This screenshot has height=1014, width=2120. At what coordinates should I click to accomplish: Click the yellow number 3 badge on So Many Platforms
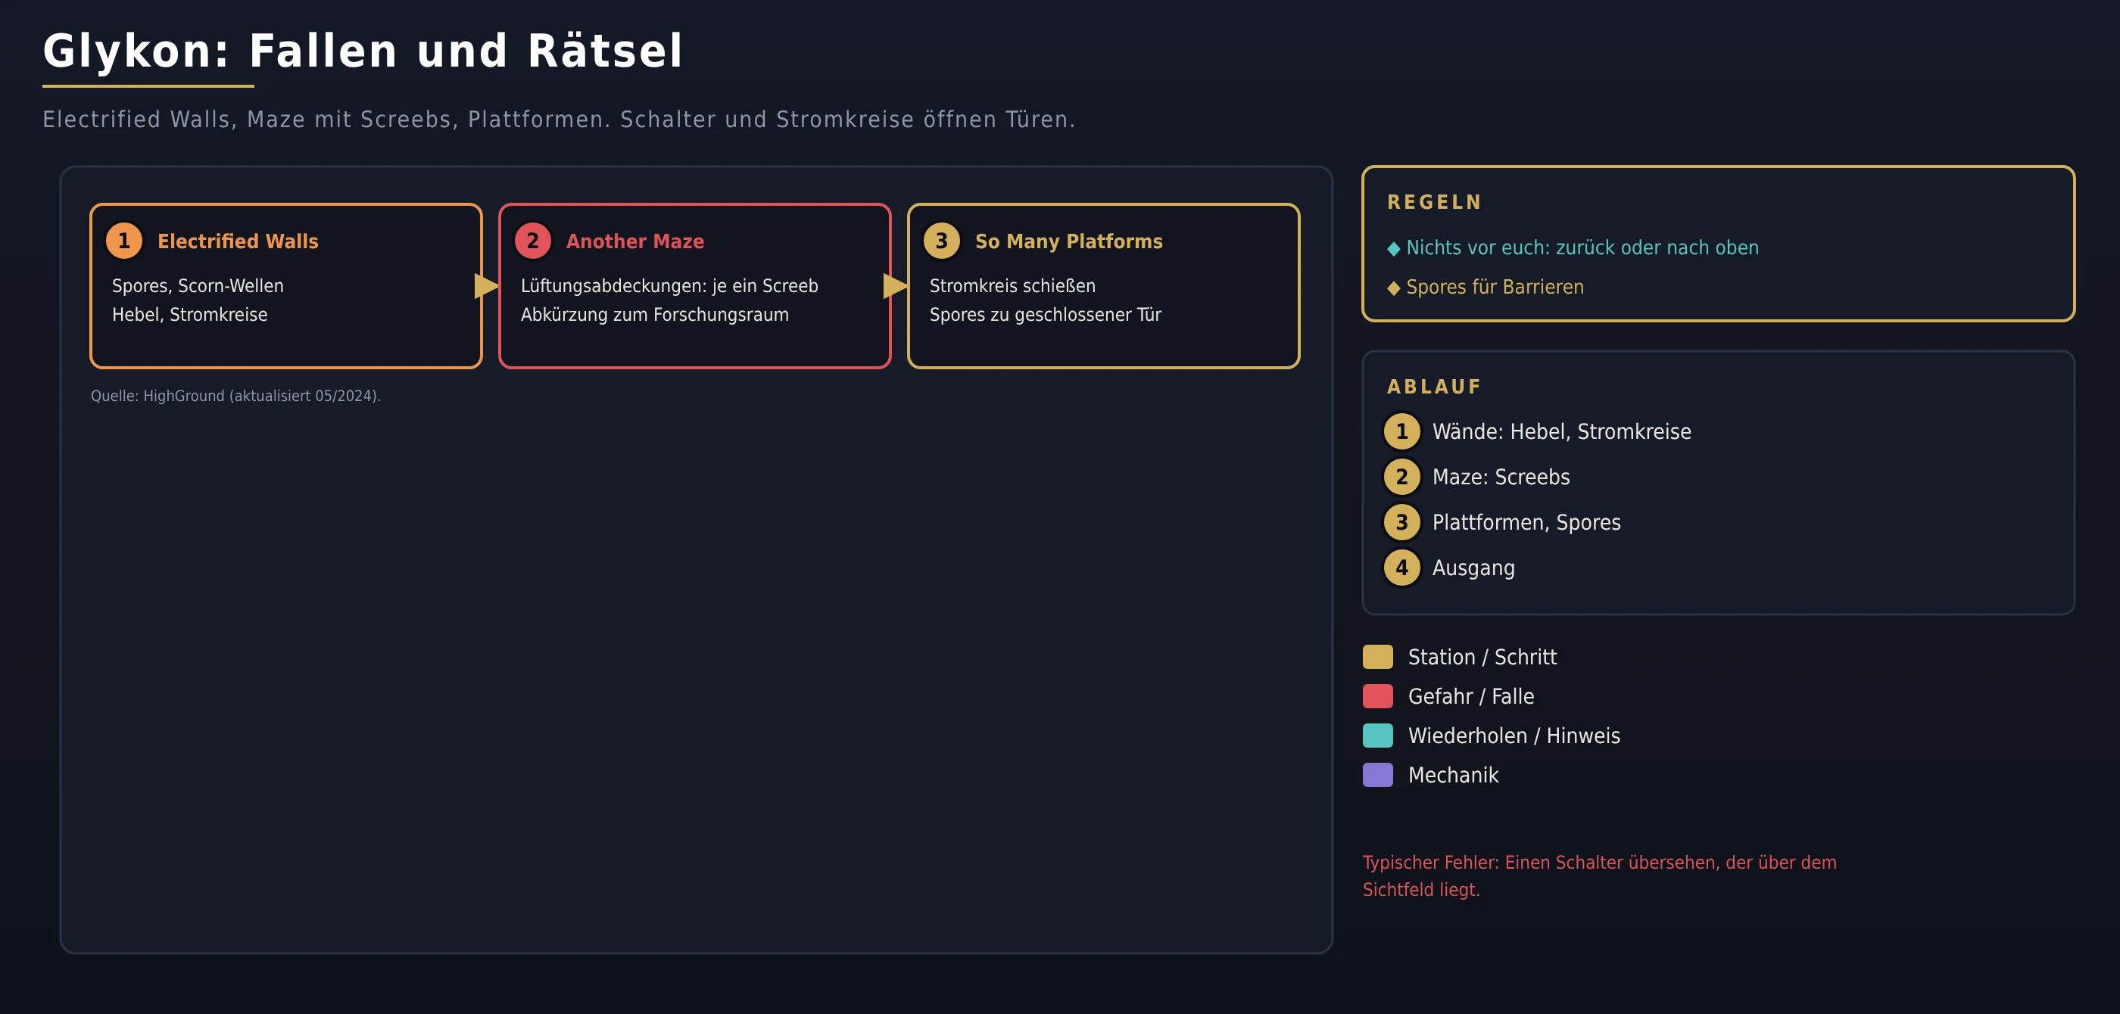tap(941, 241)
